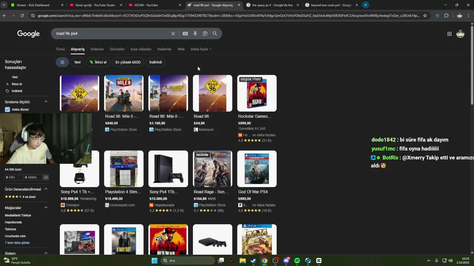Collapse the Sıralama ölçütü section
Screen dimensions: 474x266
[46, 102]
